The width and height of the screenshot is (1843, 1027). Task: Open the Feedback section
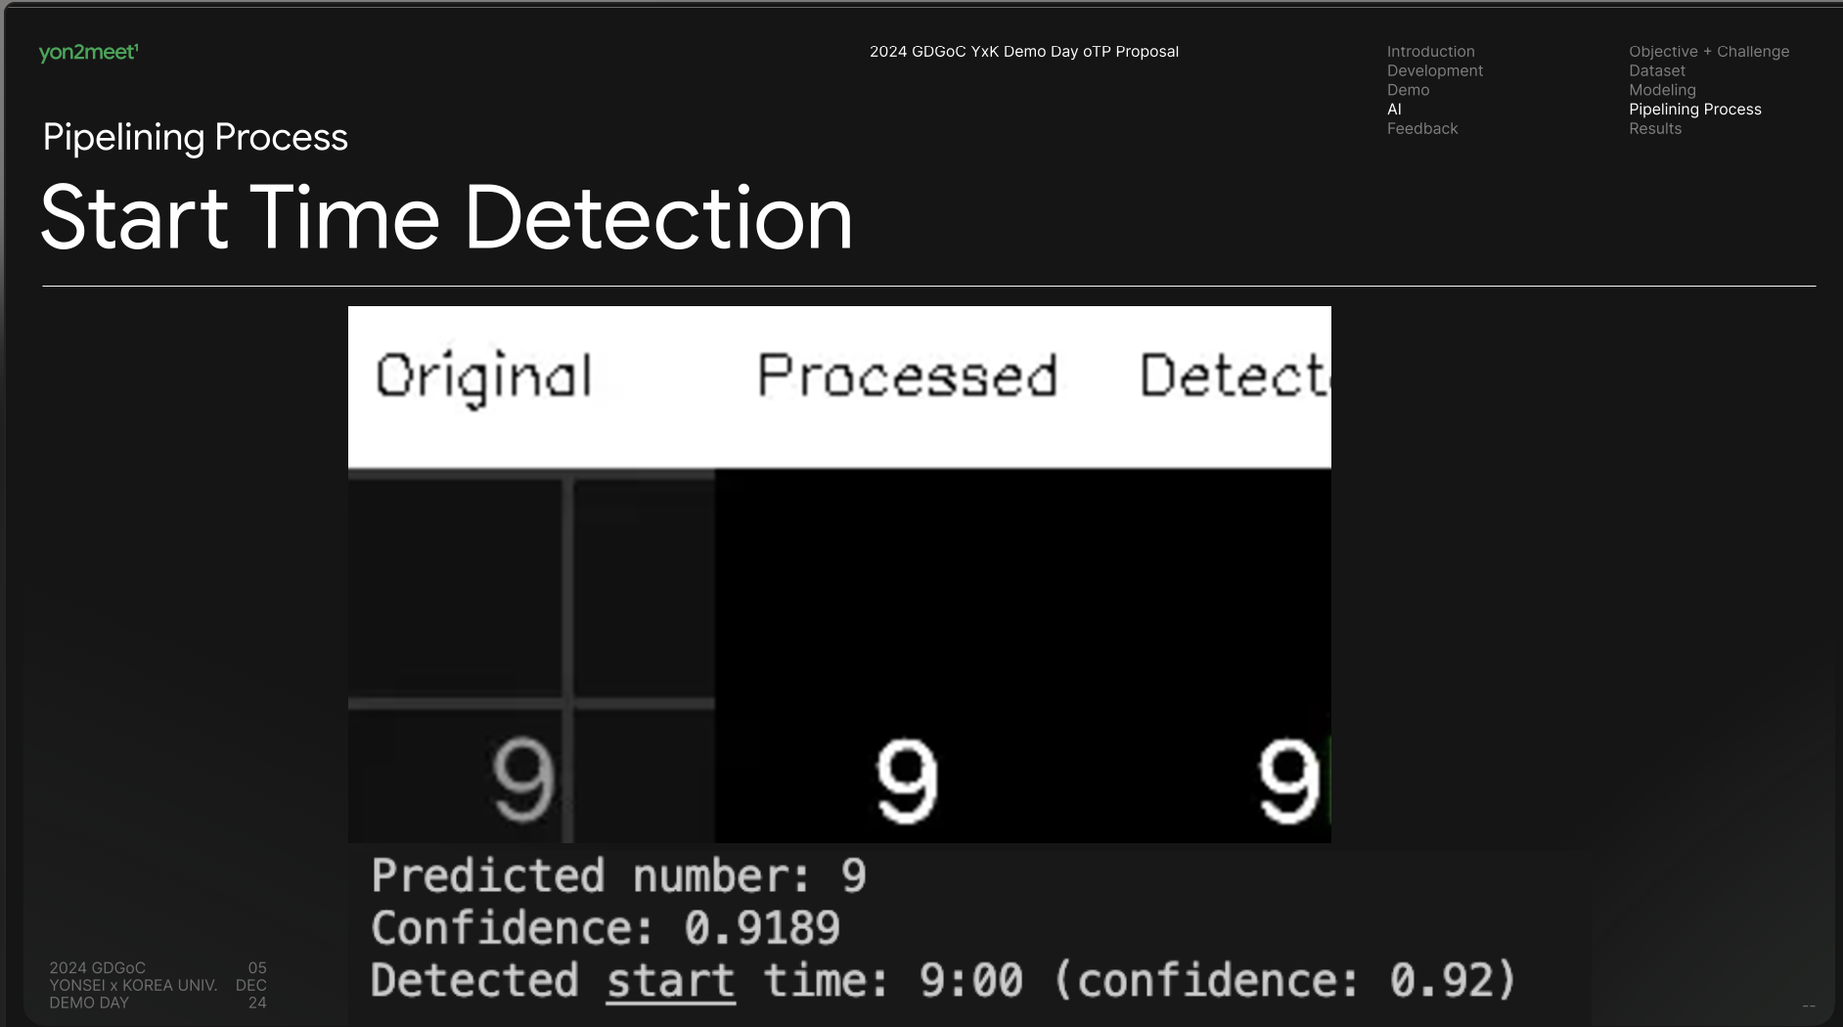point(1421,128)
